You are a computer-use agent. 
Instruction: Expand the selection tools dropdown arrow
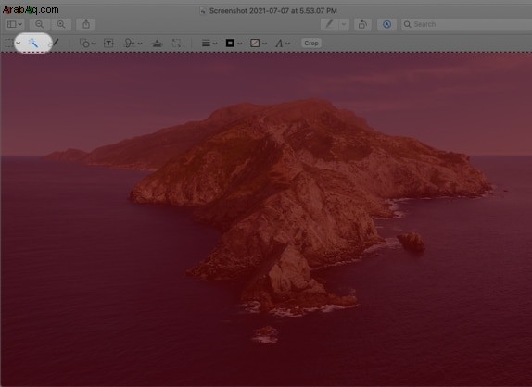coord(19,43)
